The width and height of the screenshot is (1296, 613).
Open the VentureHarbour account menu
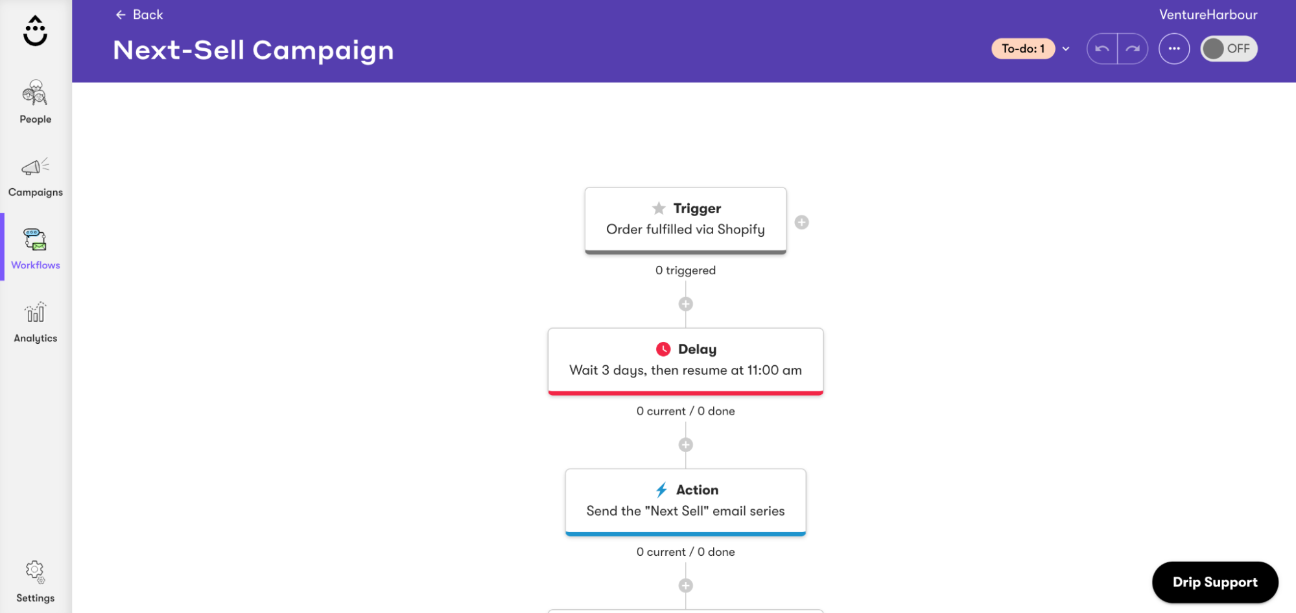click(1208, 14)
